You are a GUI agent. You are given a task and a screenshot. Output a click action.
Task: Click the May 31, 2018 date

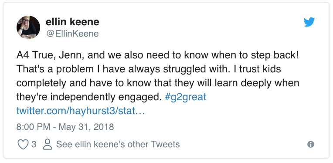[x=86, y=127]
